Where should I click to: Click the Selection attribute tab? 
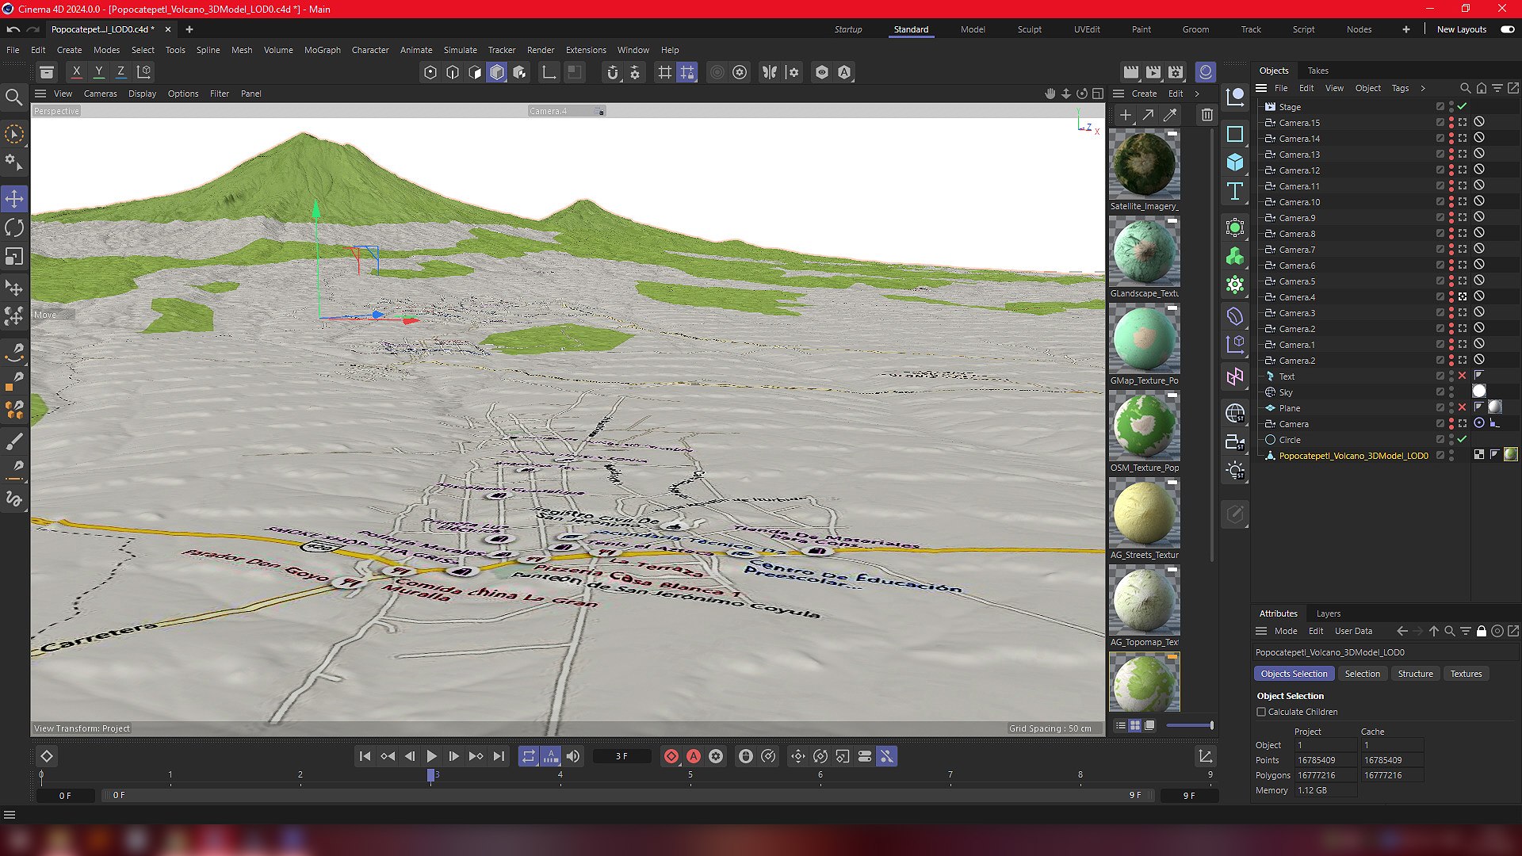pyautogui.click(x=1362, y=674)
